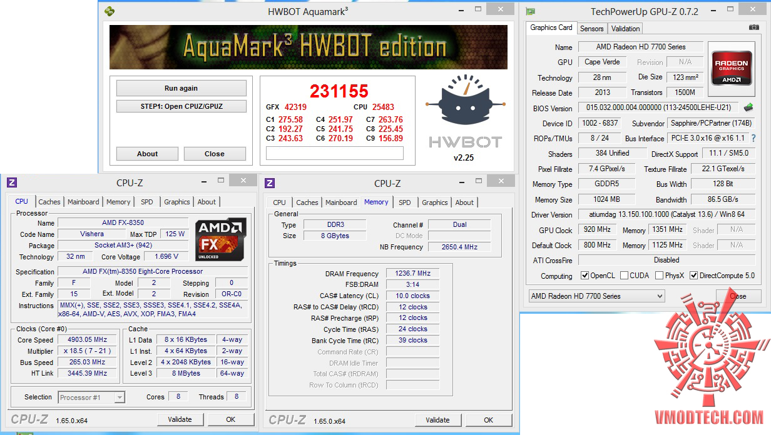The width and height of the screenshot is (771, 435).
Task: Open the Mainboard tab in left CPU-Z
Action: [x=83, y=202]
